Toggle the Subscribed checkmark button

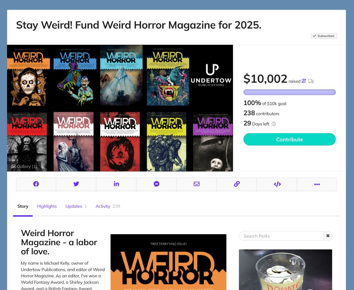[324, 36]
